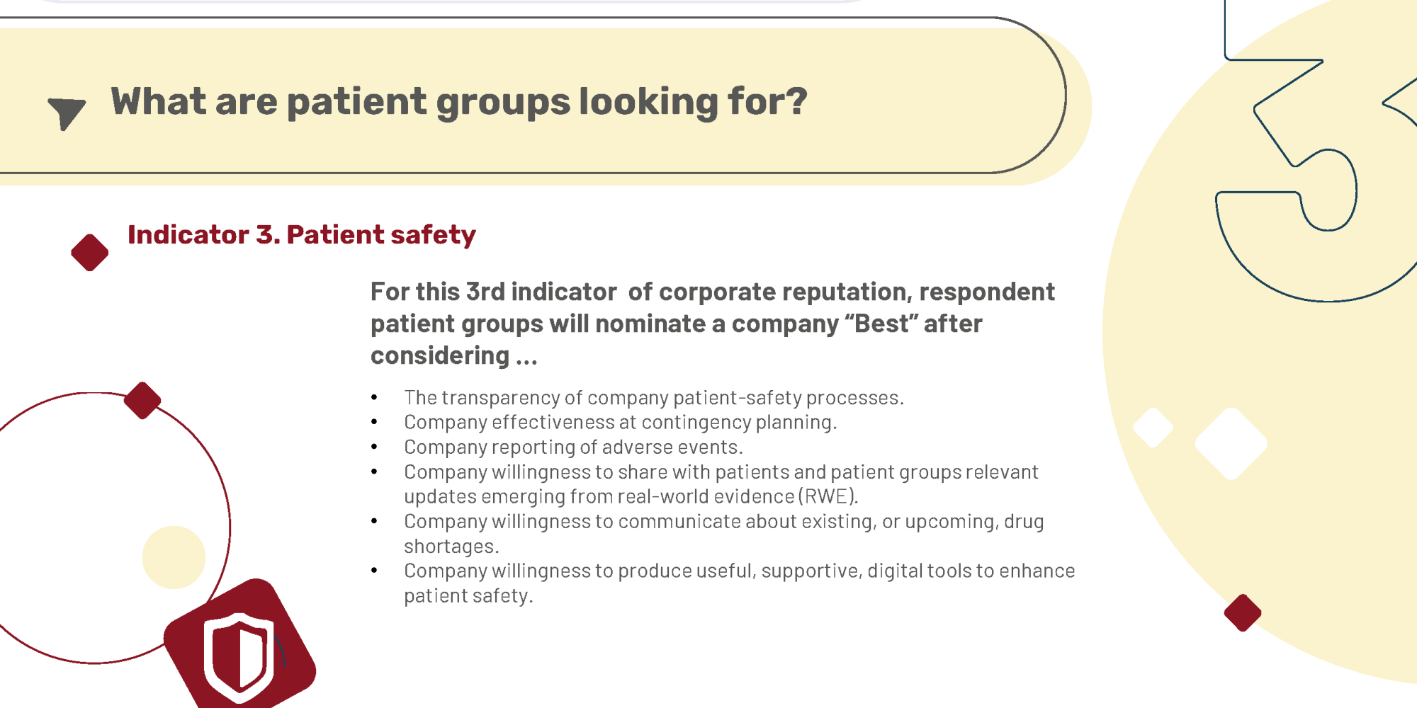
Task: Click the heading "What are patient groups looking for?"
Action: [459, 101]
